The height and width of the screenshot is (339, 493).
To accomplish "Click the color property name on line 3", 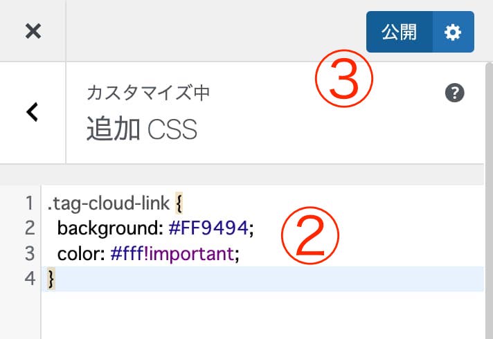I will (81, 254).
